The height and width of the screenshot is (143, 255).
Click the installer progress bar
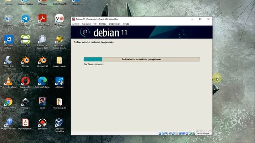coord(142,59)
